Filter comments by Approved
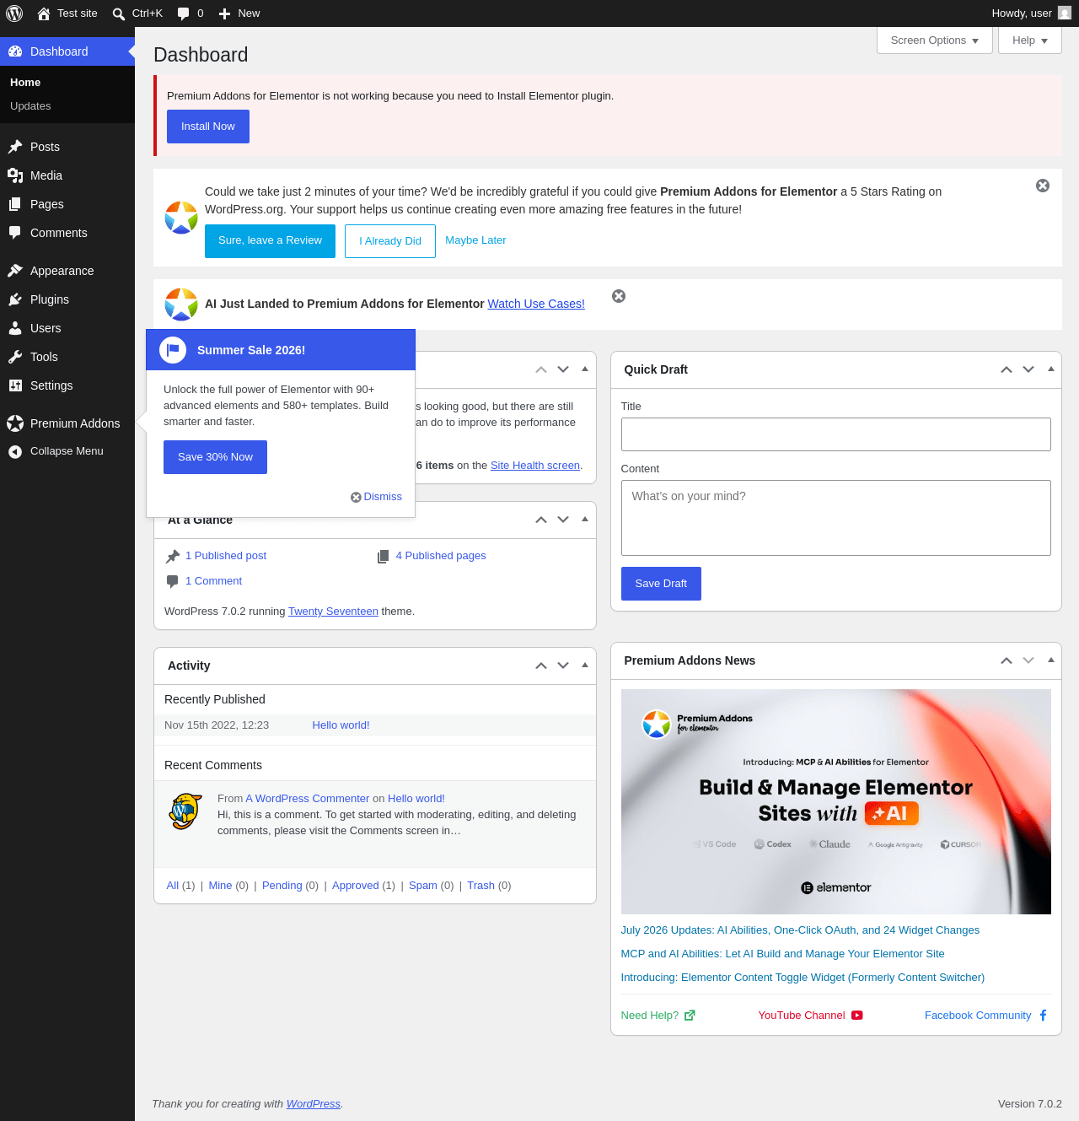 click(x=355, y=886)
